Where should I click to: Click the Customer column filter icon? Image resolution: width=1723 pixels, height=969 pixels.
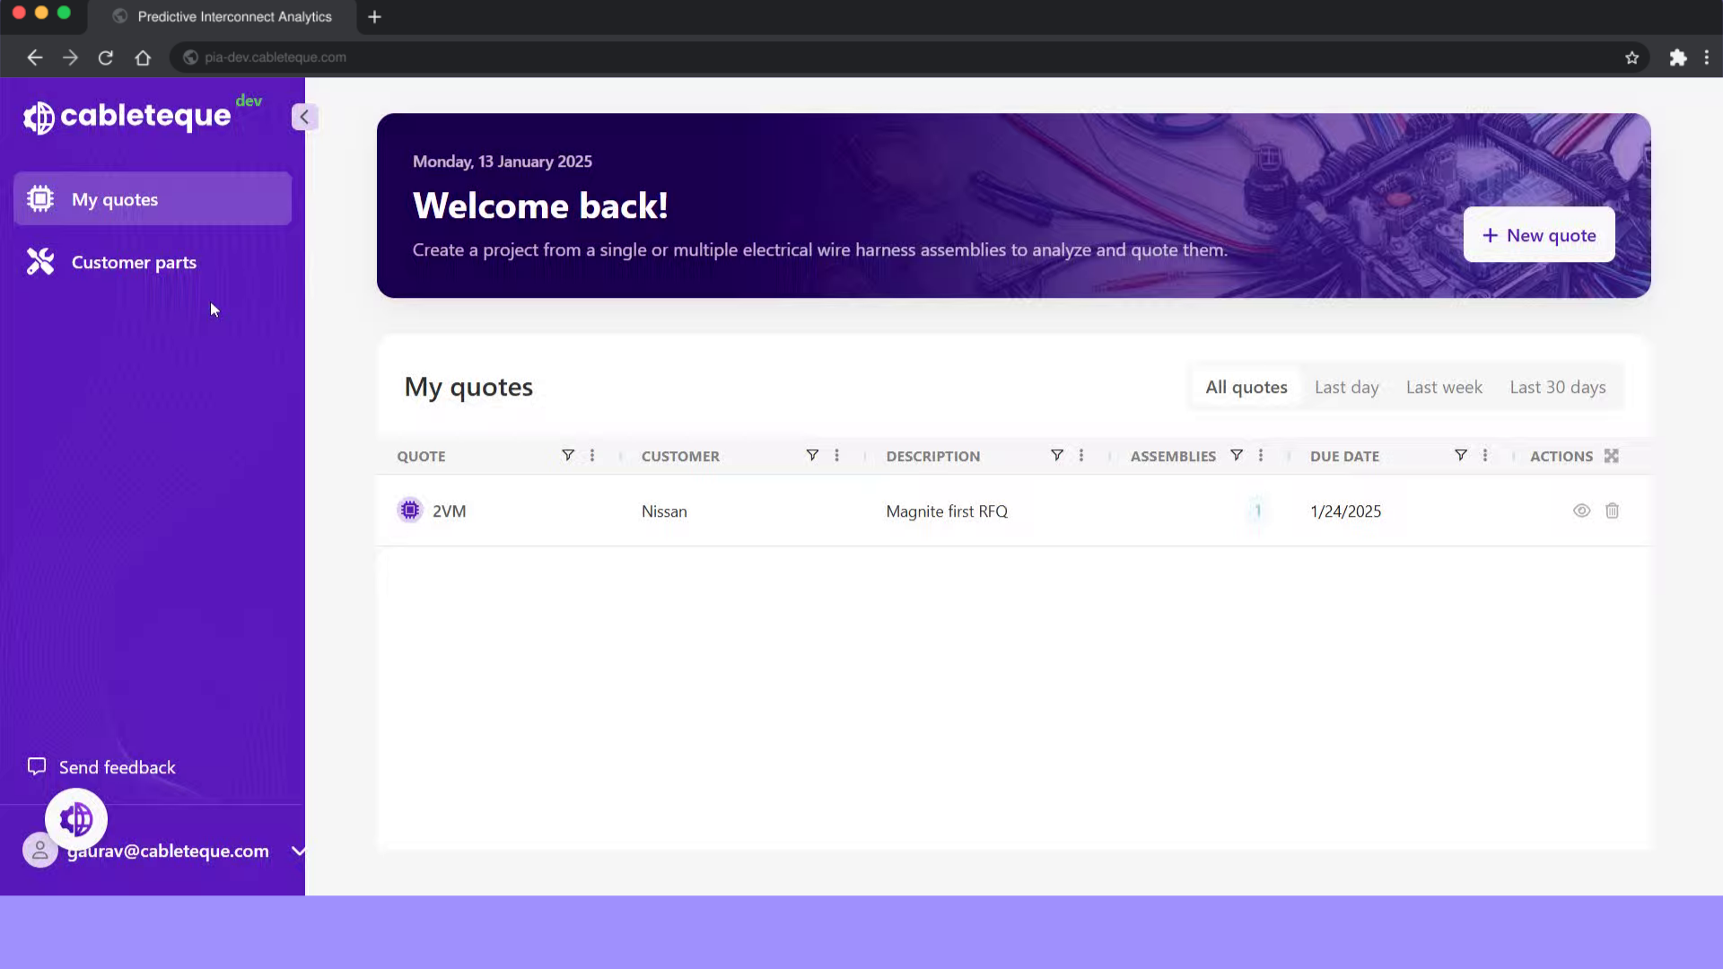point(811,456)
